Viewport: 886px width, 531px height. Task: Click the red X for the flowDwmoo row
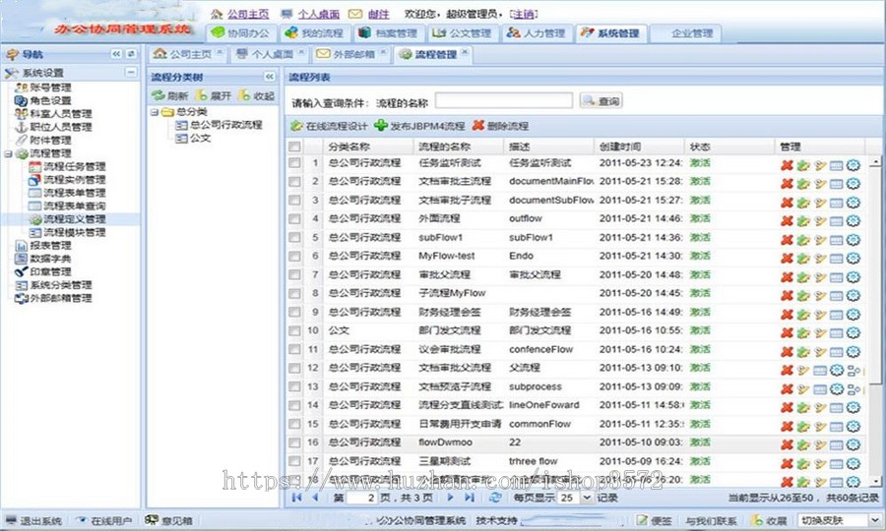click(x=787, y=444)
